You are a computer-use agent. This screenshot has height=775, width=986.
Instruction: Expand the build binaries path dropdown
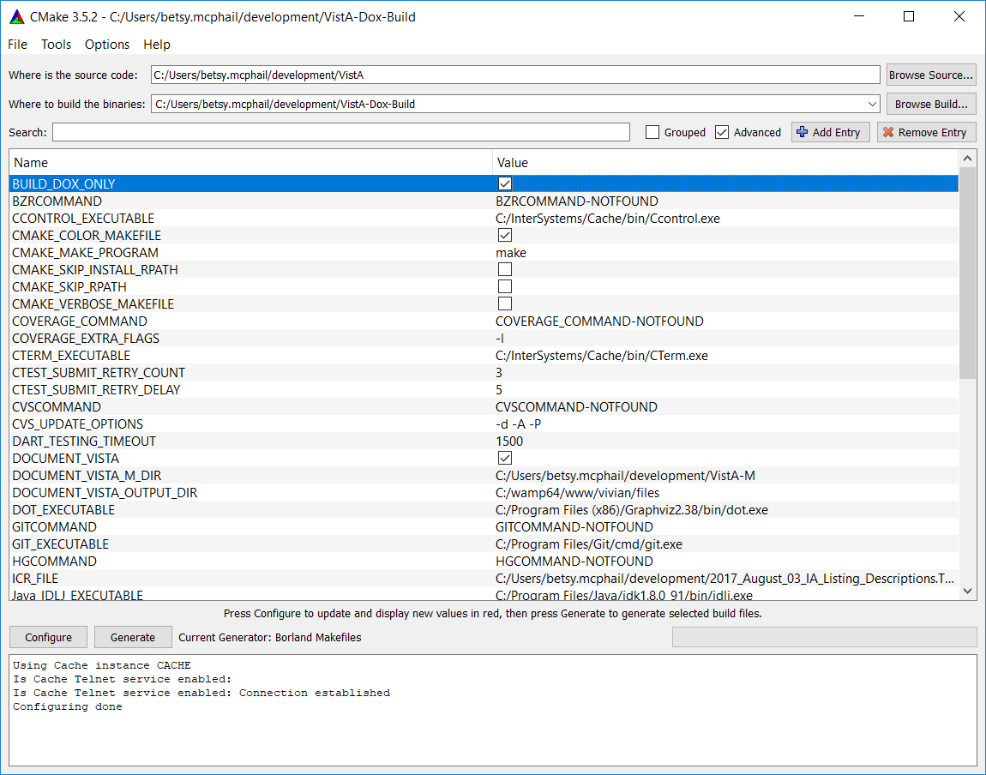(872, 104)
